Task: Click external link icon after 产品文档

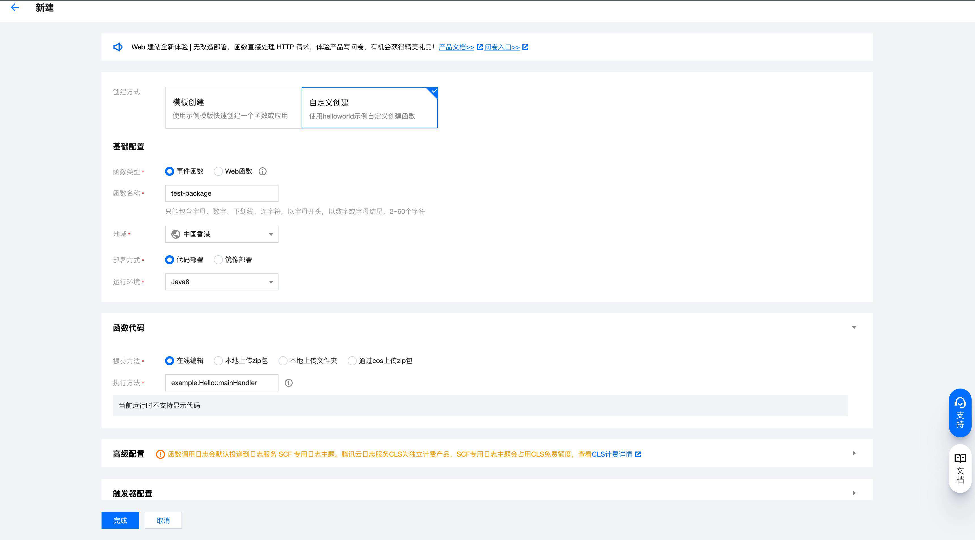Action: 480,47
